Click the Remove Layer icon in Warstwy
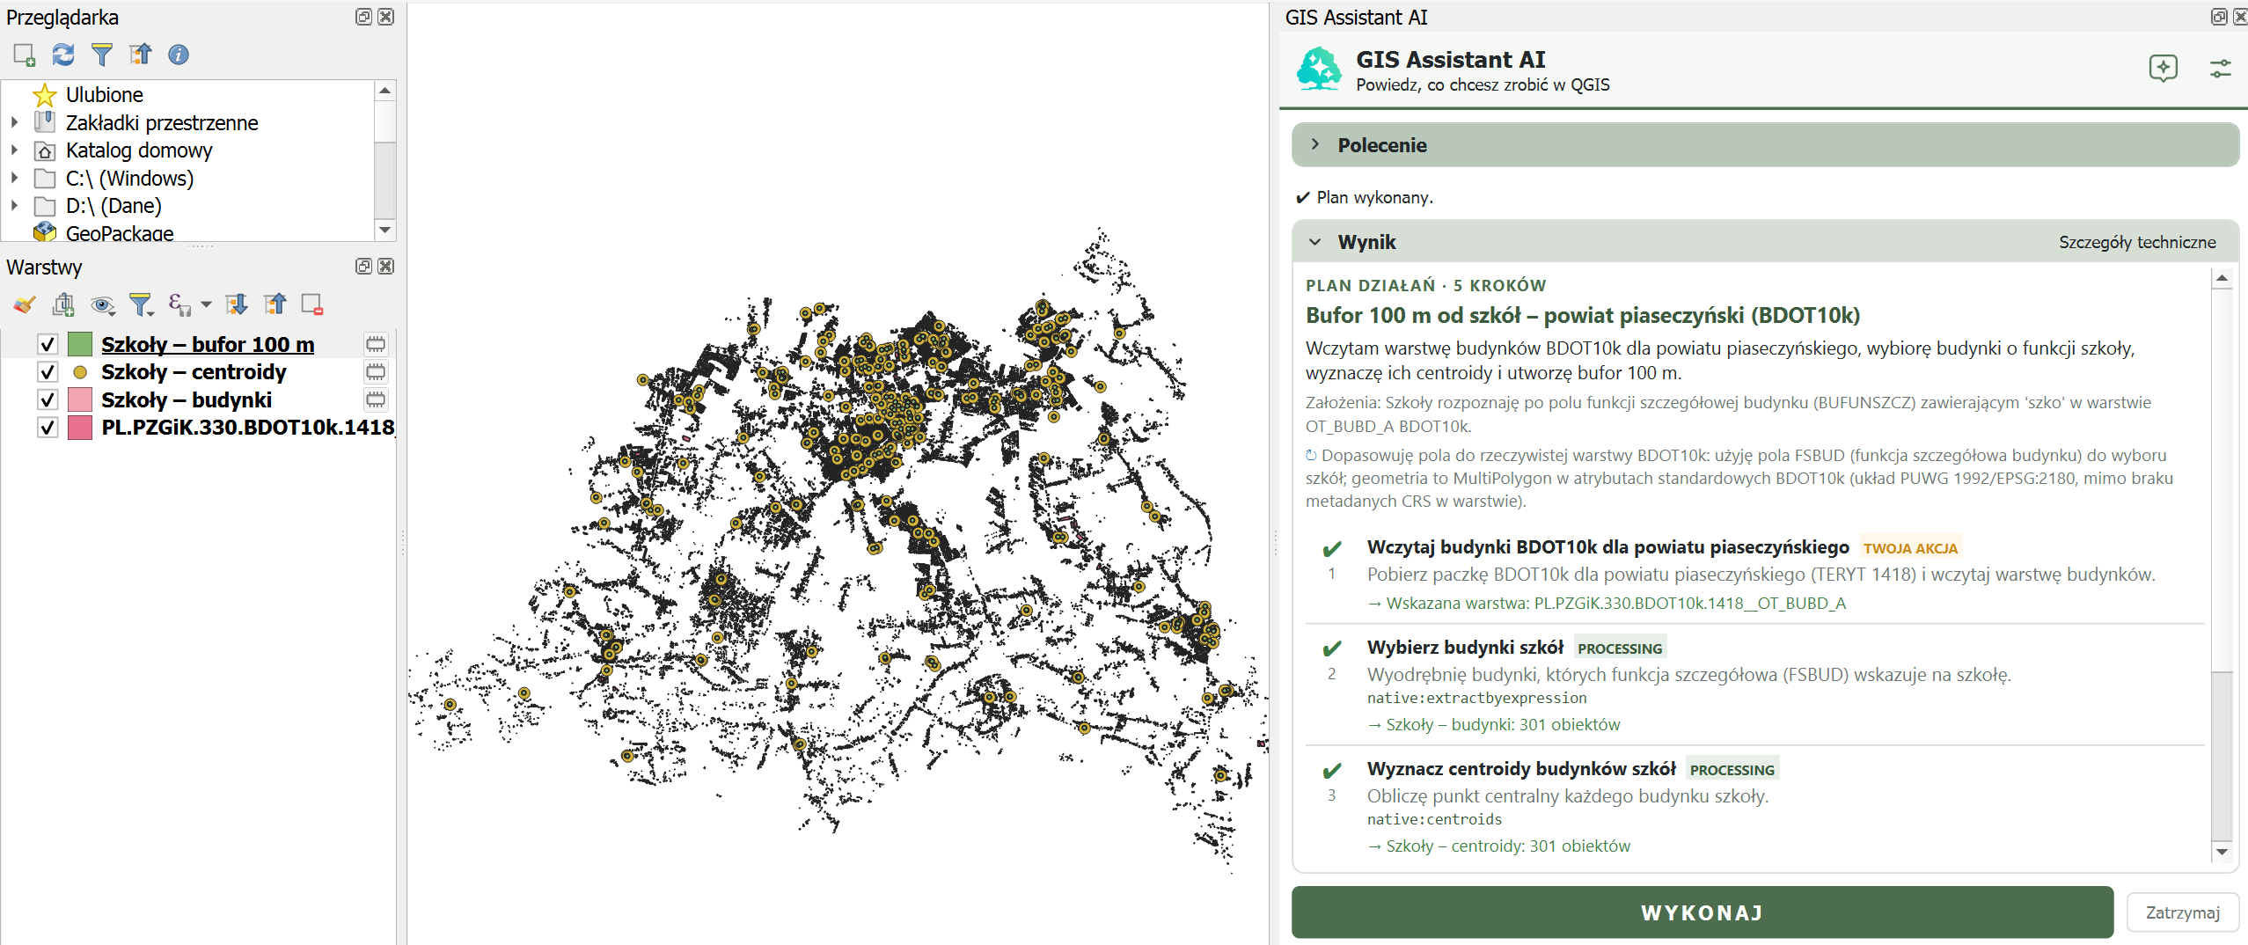The width and height of the screenshot is (2248, 945). 312,304
